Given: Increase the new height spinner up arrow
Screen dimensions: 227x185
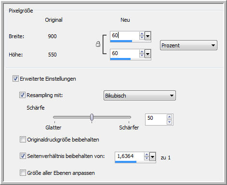Looking at the screenshot, I should [142, 52].
